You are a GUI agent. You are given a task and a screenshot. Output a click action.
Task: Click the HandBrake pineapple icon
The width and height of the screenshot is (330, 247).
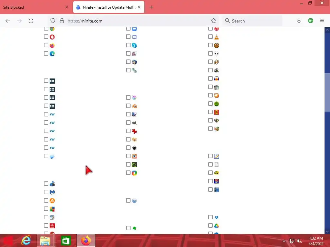pyautogui.click(x=216, y=129)
